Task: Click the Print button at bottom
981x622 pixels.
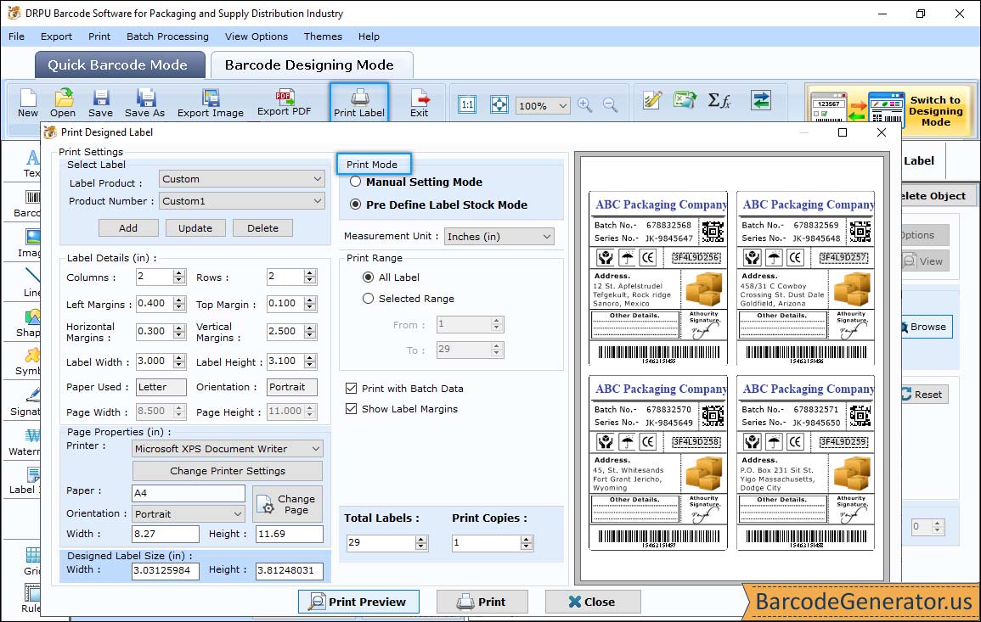Action: point(482,602)
